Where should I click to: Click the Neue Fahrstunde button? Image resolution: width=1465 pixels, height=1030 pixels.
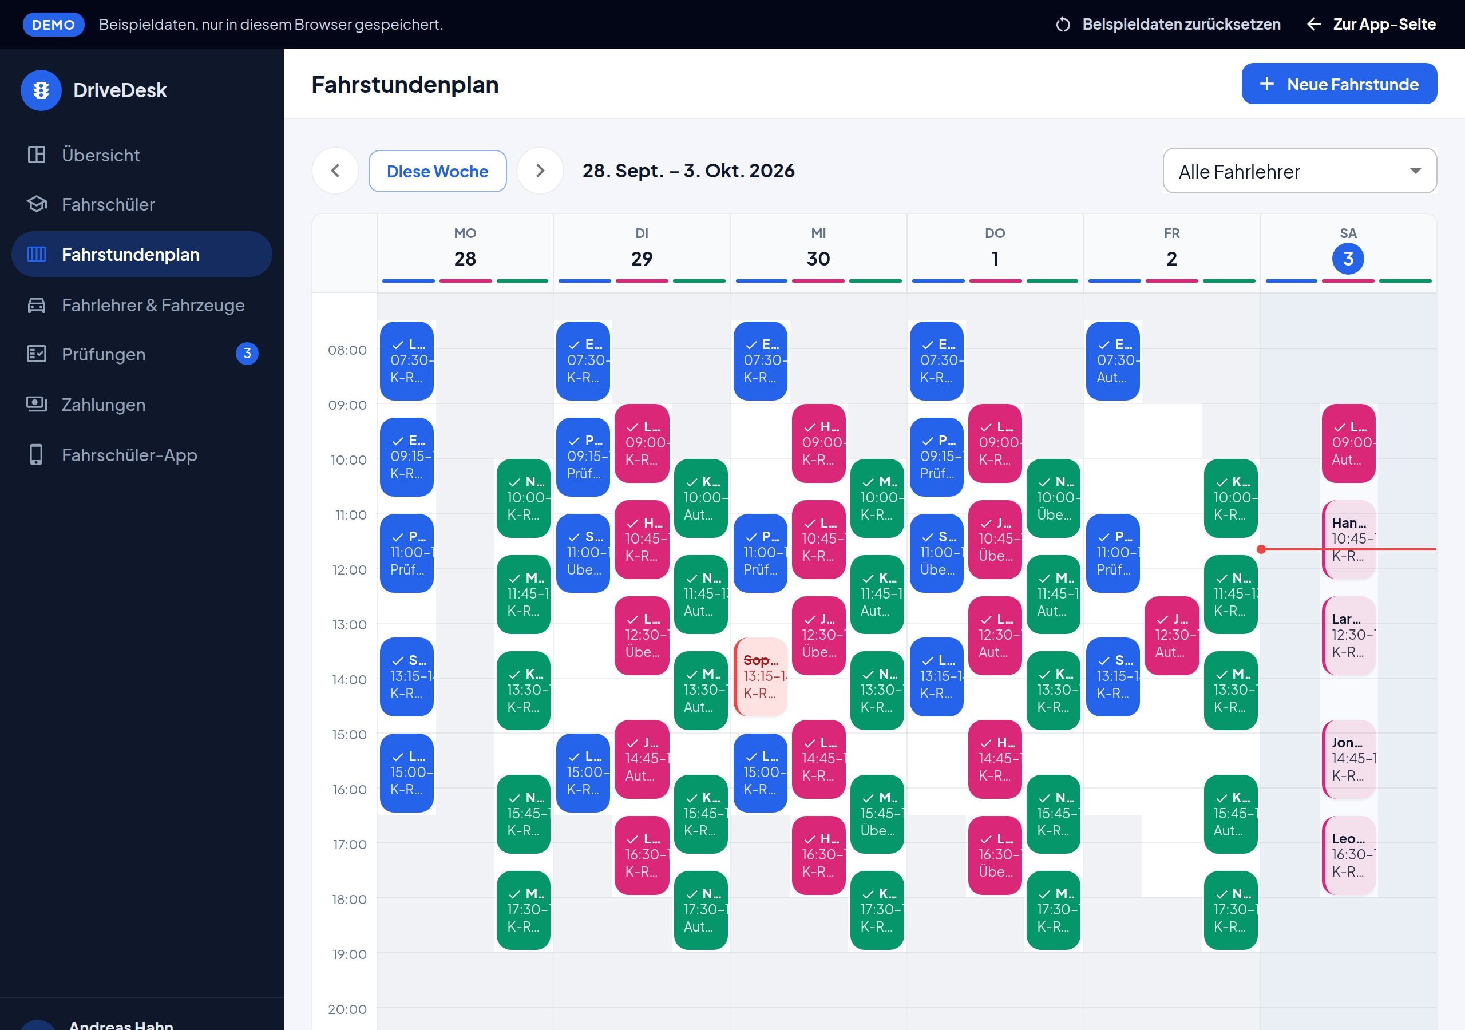[1339, 84]
